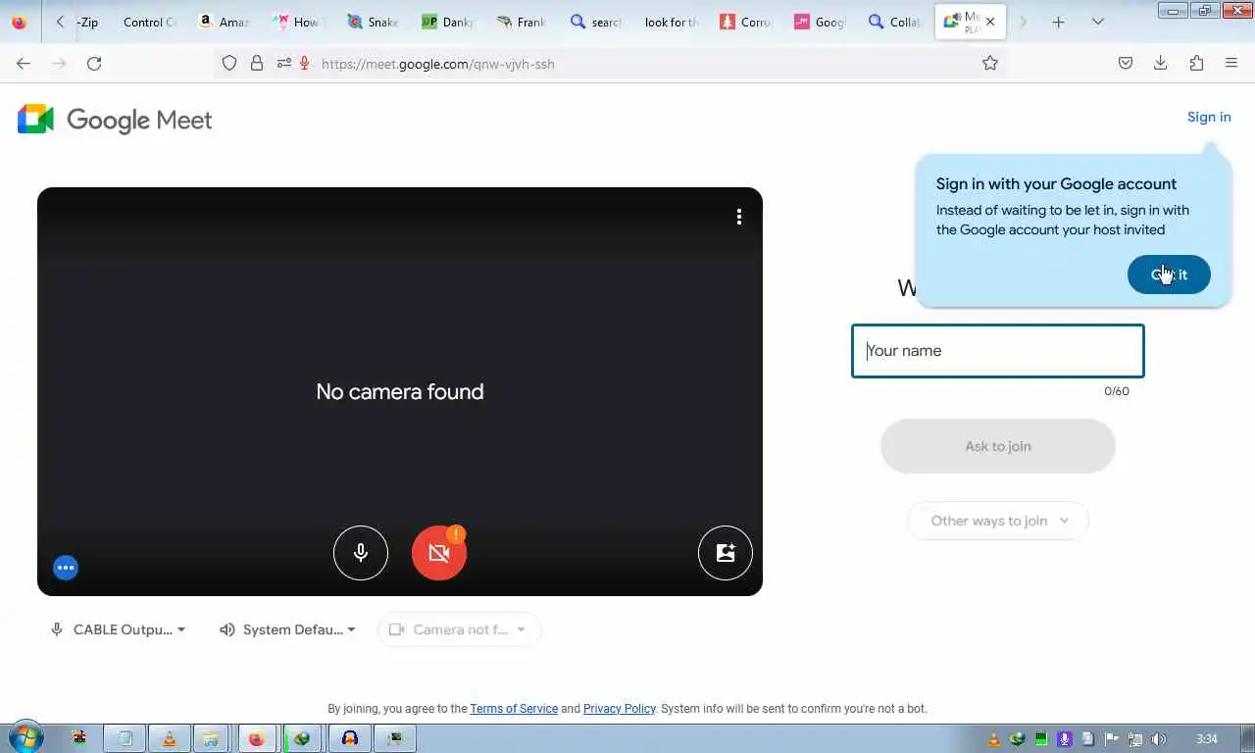Image resolution: width=1255 pixels, height=753 pixels.
Task: Switch to the Amazon tab
Action: point(225,22)
